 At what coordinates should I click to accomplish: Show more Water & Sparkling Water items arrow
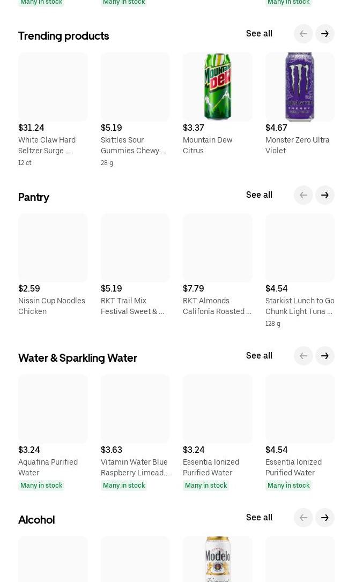tap(324, 356)
